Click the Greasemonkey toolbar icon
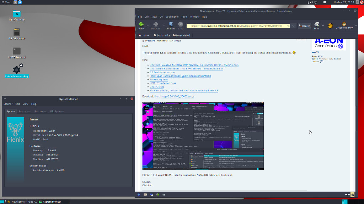Screen dimensions: 364x204 tap(344, 24)
